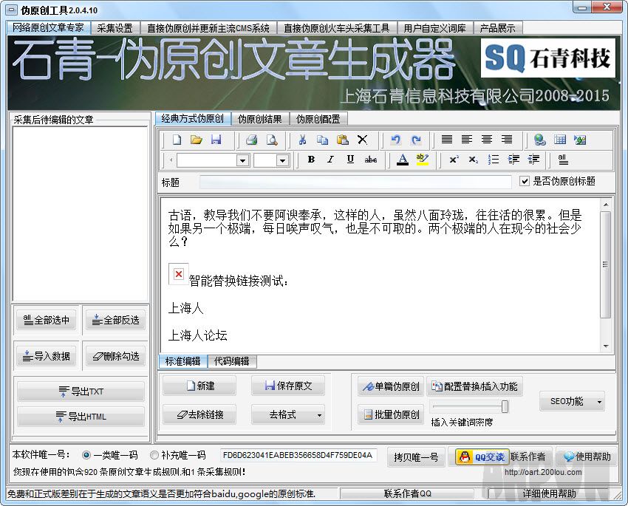The height and width of the screenshot is (506, 628).
Task: Select the 一类唯一码 radio button
Action: coord(86,455)
